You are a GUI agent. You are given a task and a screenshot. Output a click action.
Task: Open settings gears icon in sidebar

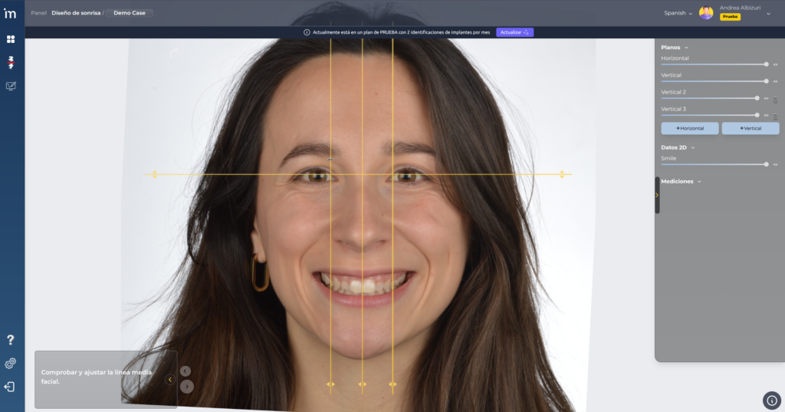[11, 364]
